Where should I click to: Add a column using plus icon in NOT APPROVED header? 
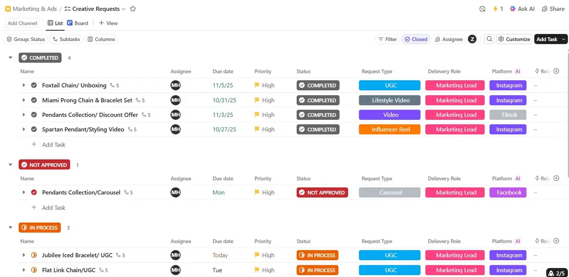click(x=556, y=179)
